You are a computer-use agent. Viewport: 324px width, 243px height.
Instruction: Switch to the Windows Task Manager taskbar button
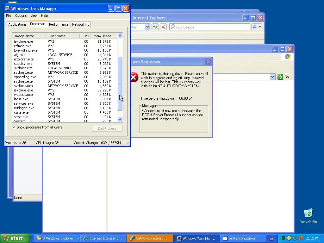[x=196, y=239]
